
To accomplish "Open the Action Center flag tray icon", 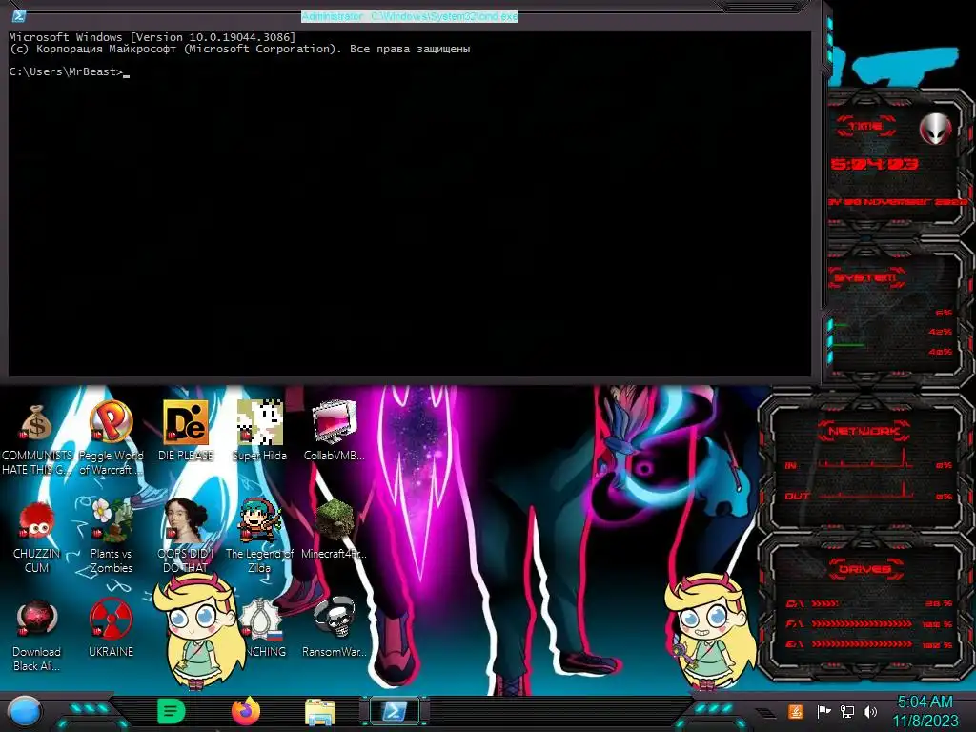I will coord(824,711).
